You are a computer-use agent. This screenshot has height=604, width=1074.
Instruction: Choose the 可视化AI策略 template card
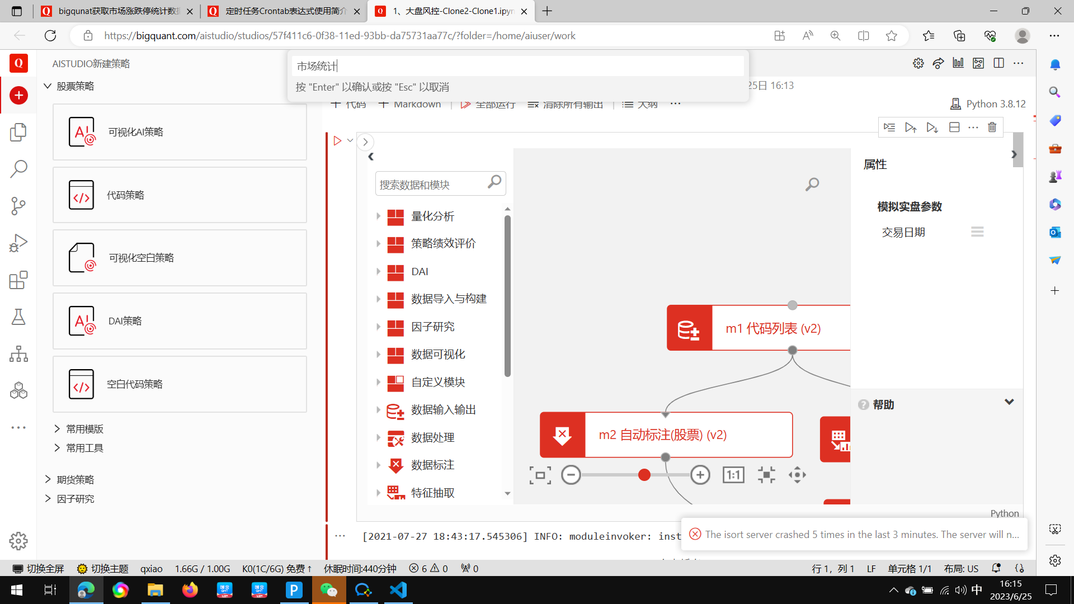(180, 132)
